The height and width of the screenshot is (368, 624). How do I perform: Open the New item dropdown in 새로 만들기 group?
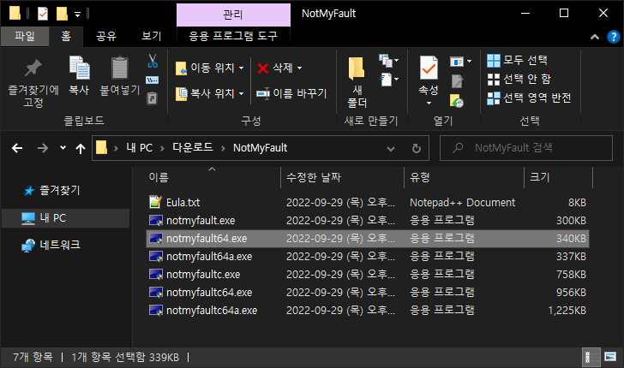pyautogui.click(x=389, y=61)
